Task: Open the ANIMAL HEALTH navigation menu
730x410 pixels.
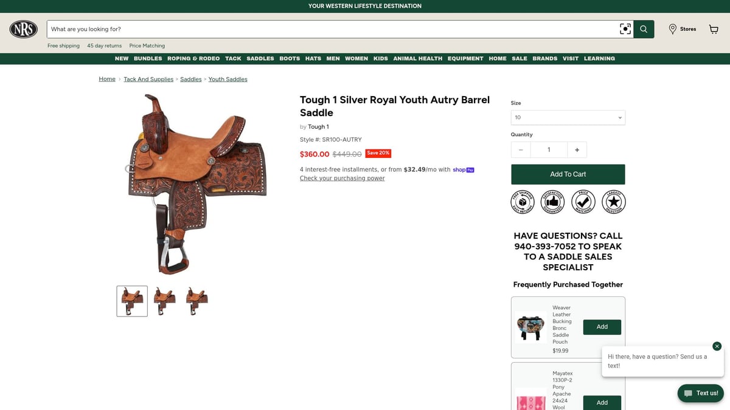Action: pyautogui.click(x=418, y=58)
